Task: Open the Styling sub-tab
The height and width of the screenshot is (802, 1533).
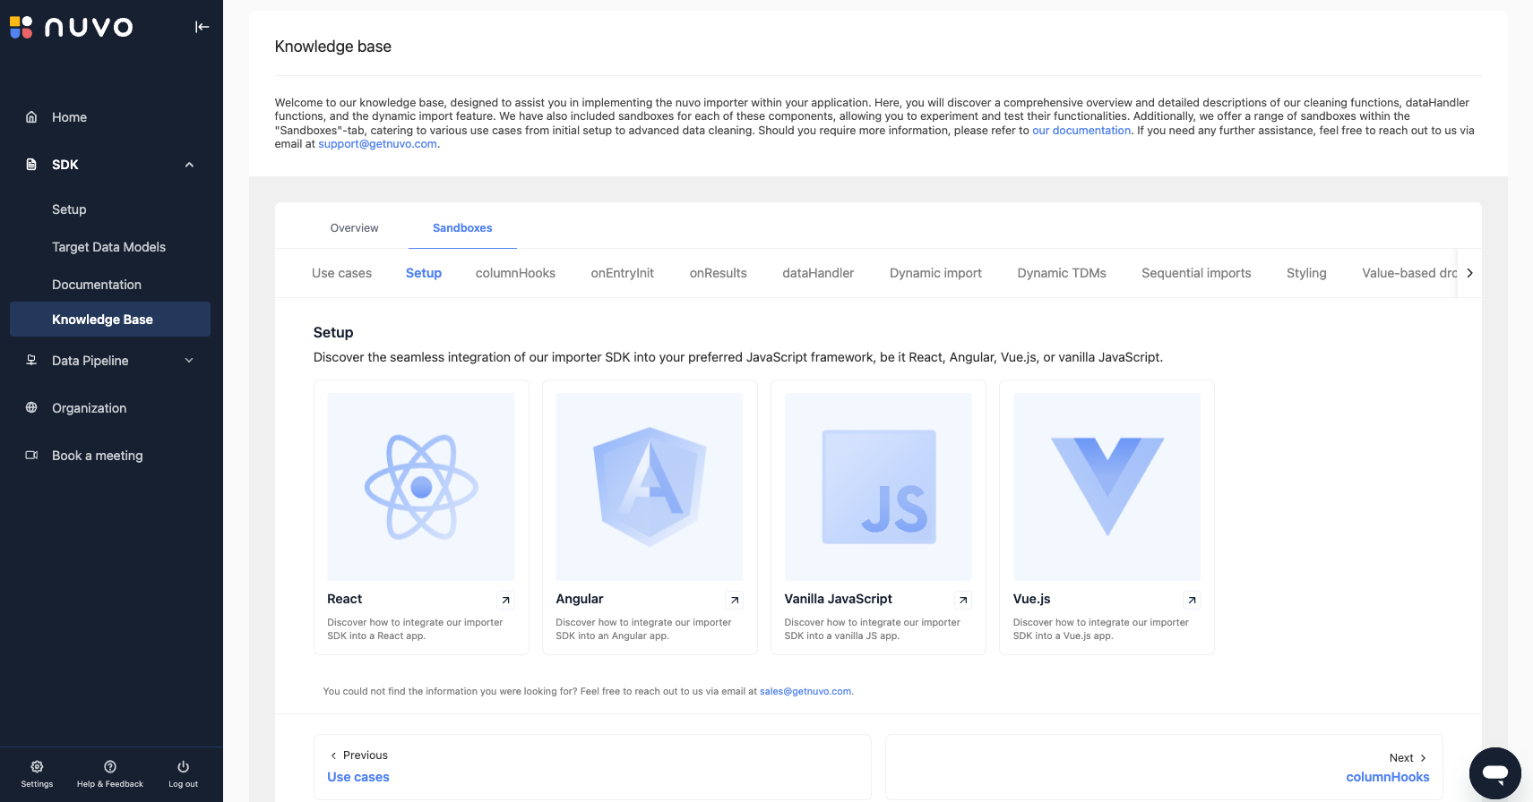Action: coord(1306,273)
